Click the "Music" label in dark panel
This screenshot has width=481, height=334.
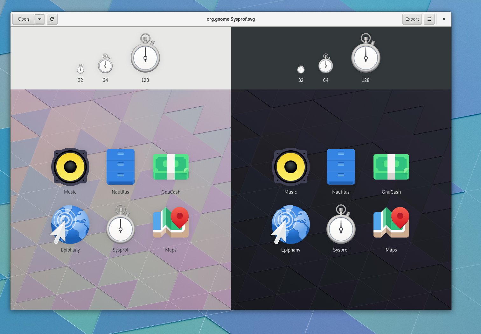291,192
